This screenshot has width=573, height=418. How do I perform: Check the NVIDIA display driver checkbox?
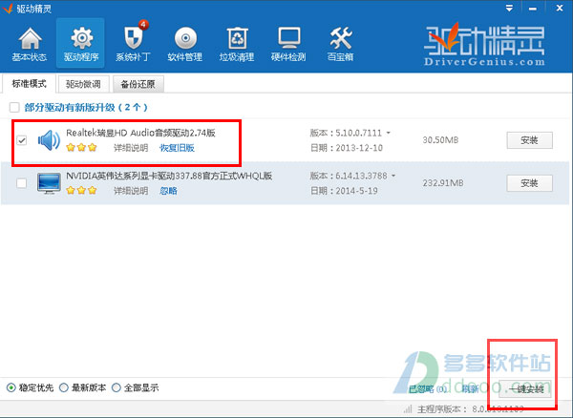click(22, 183)
